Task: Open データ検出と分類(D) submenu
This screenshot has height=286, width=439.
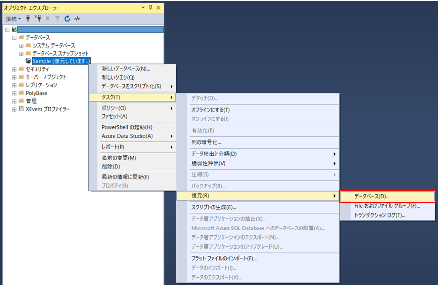Action: click(258, 154)
